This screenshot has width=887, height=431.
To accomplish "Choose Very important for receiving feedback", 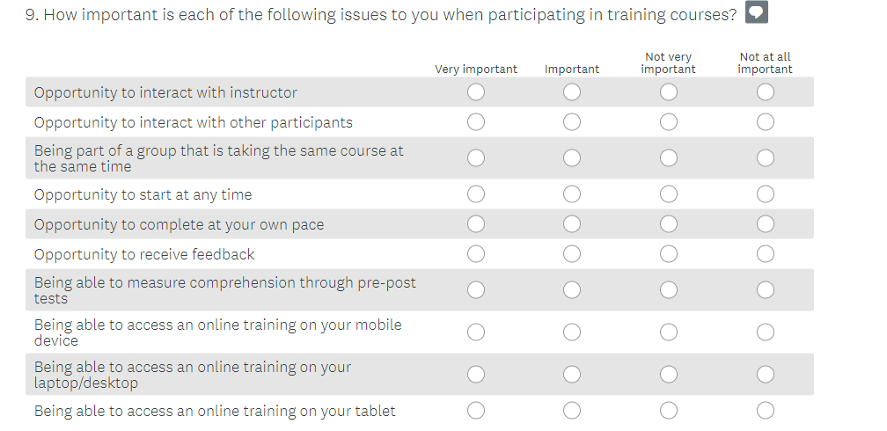I will pos(476,254).
